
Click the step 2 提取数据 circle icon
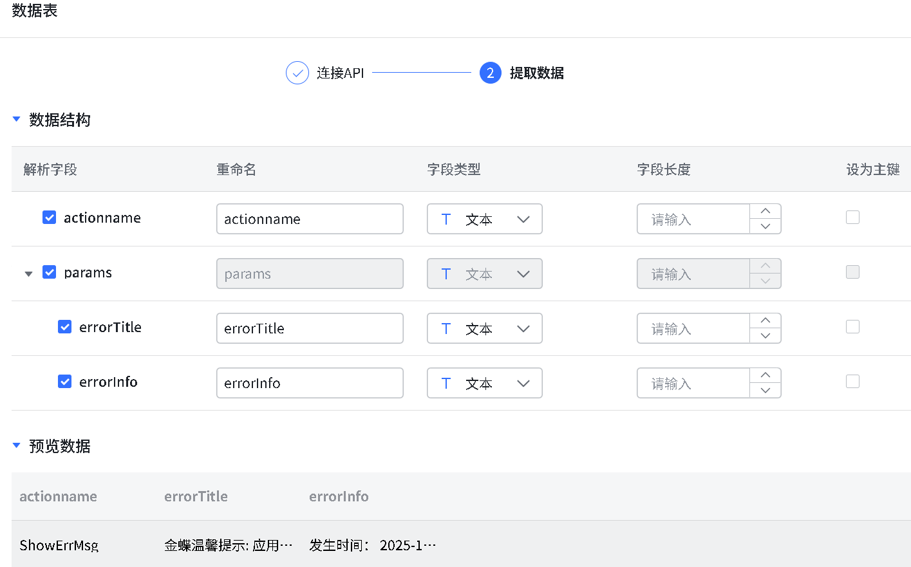490,73
